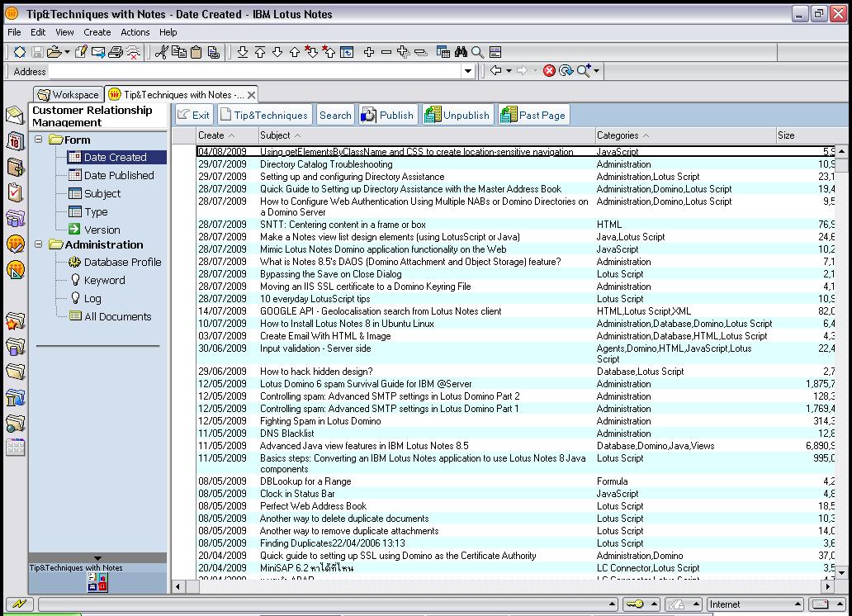This screenshot has height=616, width=852.
Task: Click the Cut scissors icon
Action: [x=161, y=52]
